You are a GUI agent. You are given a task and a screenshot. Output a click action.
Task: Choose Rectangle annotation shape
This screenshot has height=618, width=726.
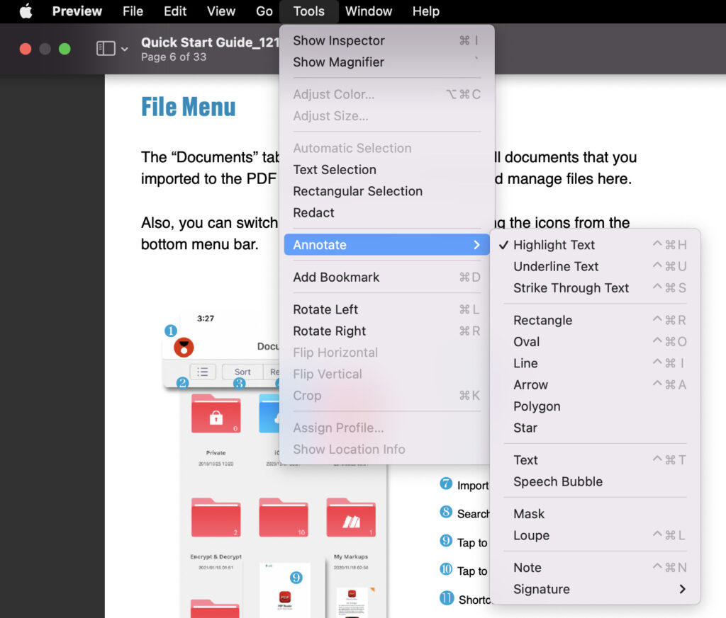(x=595, y=320)
